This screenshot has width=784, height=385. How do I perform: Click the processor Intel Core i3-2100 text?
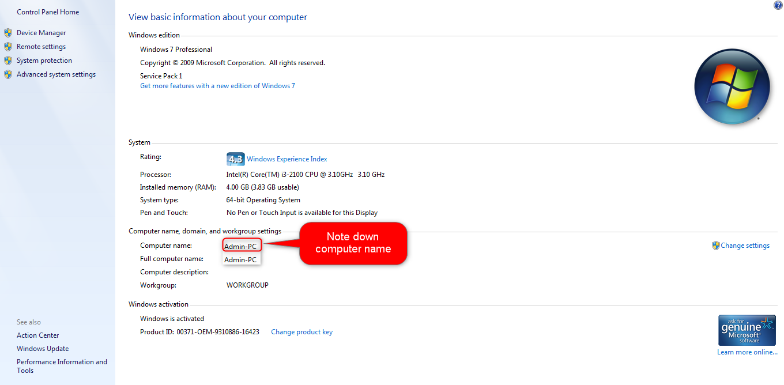coord(306,175)
